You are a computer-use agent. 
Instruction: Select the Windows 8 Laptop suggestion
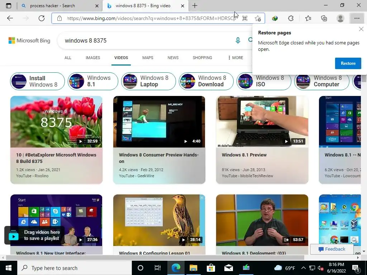[x=148, y=81]
